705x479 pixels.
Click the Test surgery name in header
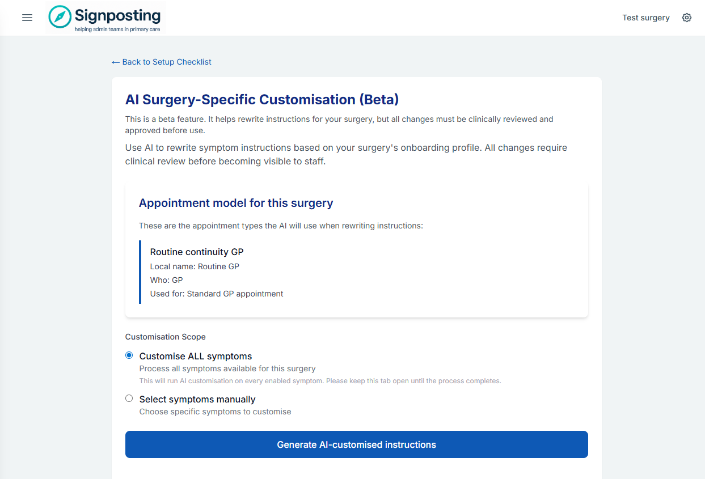tap(645, 18)
